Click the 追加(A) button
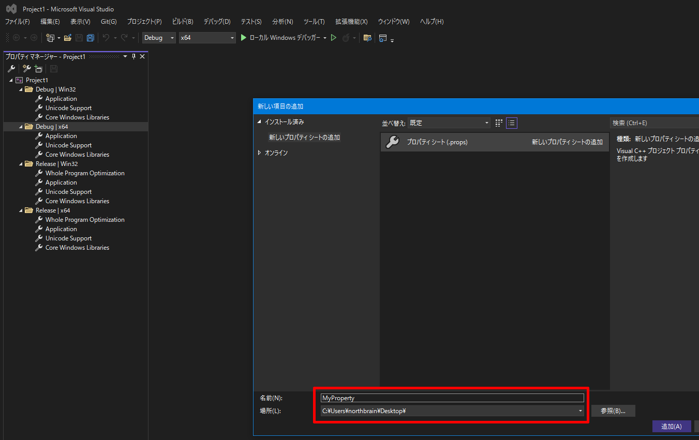 tap(672, 427)
